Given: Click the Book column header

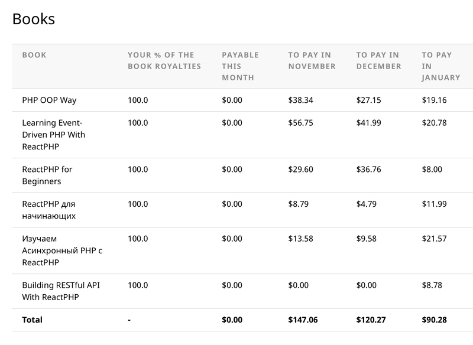Looking at the screenshot, I should click(34, 55).
